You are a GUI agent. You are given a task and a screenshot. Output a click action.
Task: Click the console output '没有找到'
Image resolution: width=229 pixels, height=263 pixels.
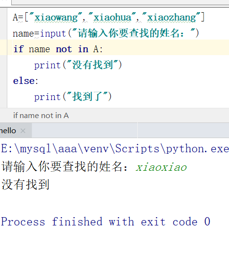[25, 184]
